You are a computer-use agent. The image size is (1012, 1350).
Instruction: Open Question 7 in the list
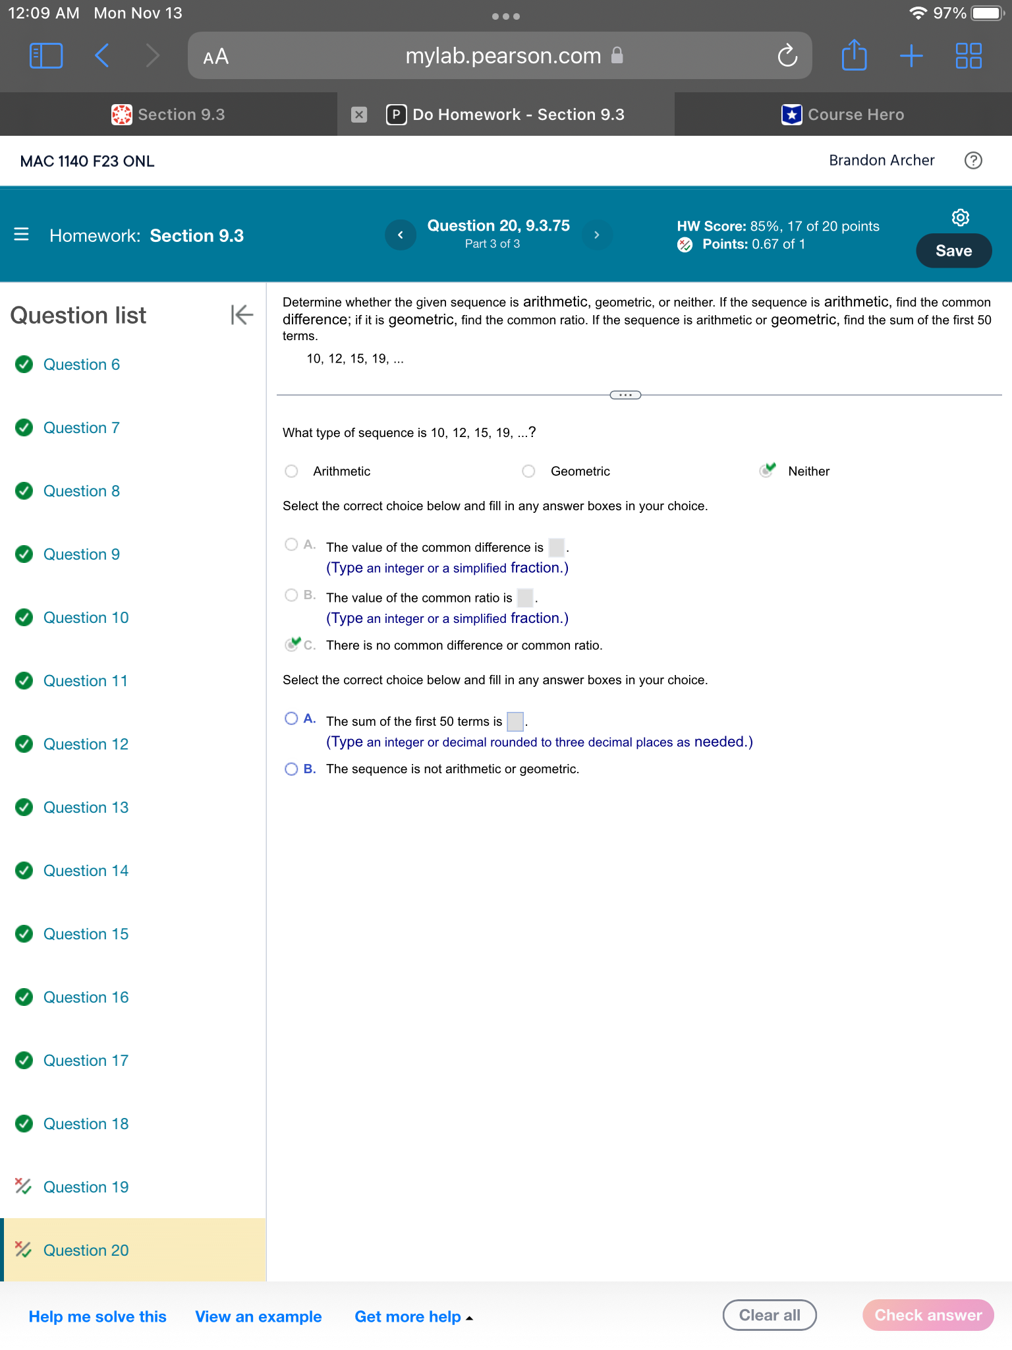pos(81,428)
